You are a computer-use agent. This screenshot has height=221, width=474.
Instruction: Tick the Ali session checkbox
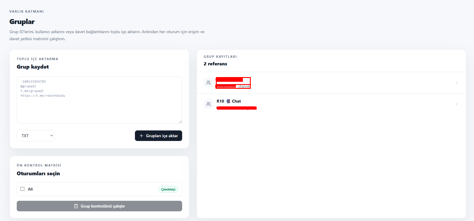coord(22,189)
